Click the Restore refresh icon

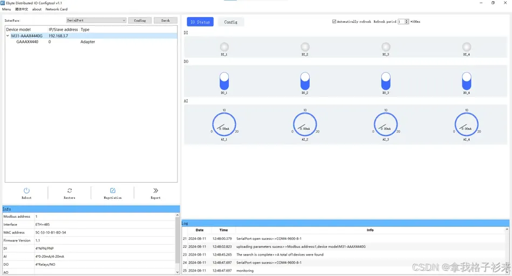(x=70, y=190)
